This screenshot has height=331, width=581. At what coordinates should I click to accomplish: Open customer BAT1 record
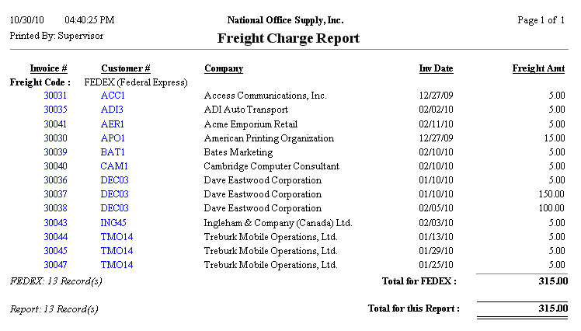113,152
